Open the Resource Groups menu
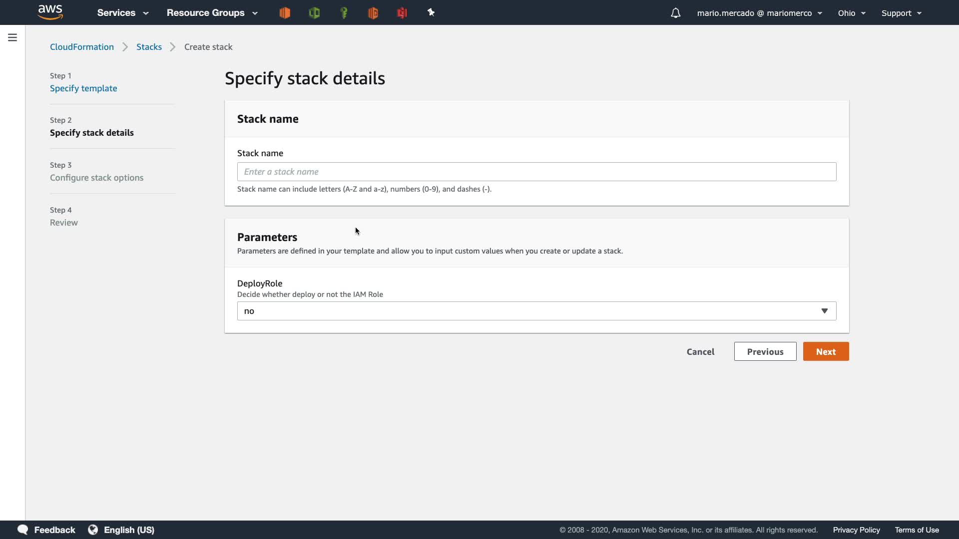 tap(212, 13)
